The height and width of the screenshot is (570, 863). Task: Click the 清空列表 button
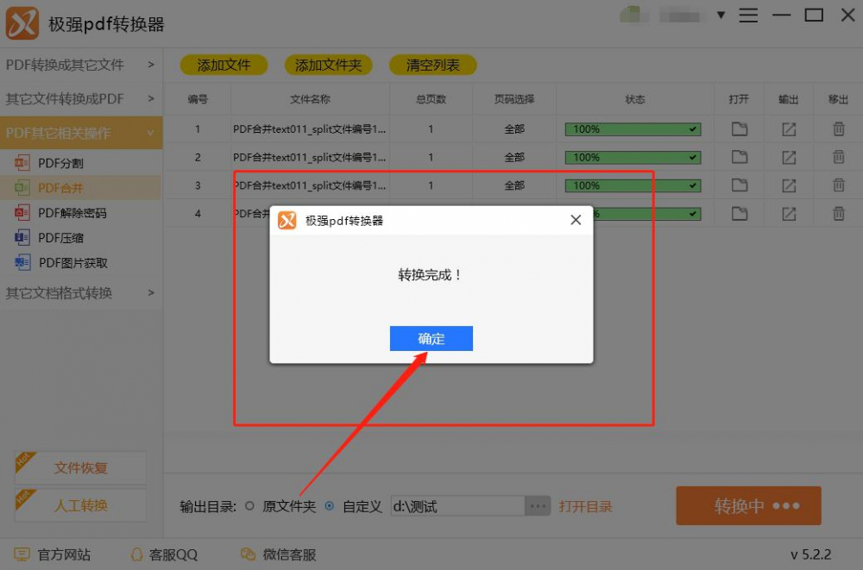pos(433,65)
